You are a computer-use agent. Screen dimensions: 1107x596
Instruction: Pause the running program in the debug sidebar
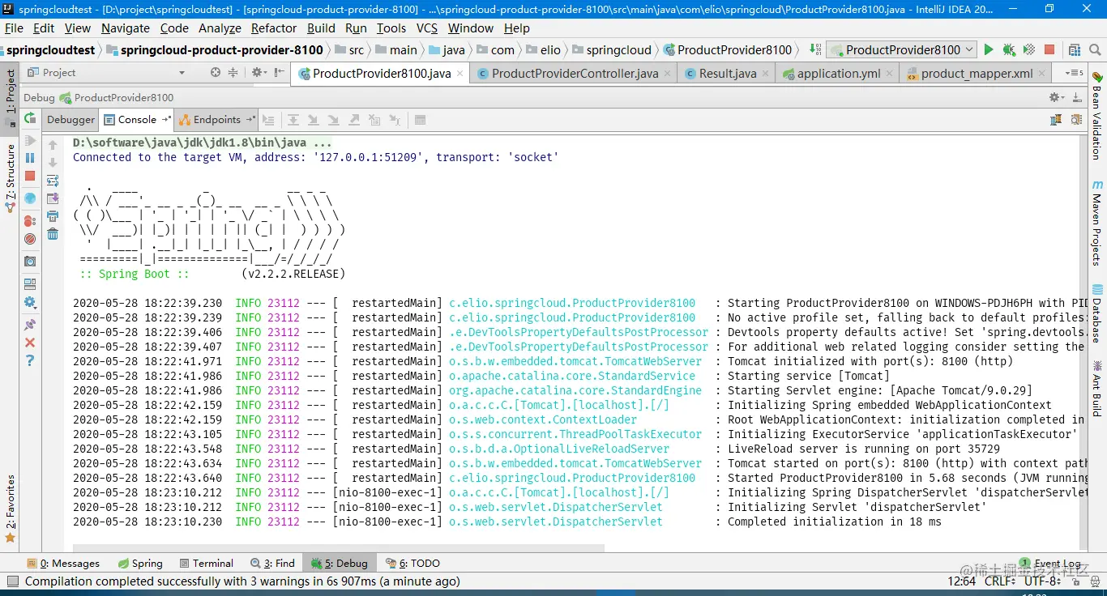[30, 158]
